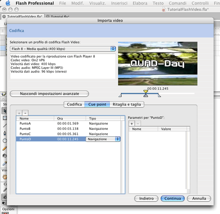The height and width of the screenshot is (214, 220).
Task: Select the Free Transform tool
Action: pyautogui.click(x=5, y=118)
